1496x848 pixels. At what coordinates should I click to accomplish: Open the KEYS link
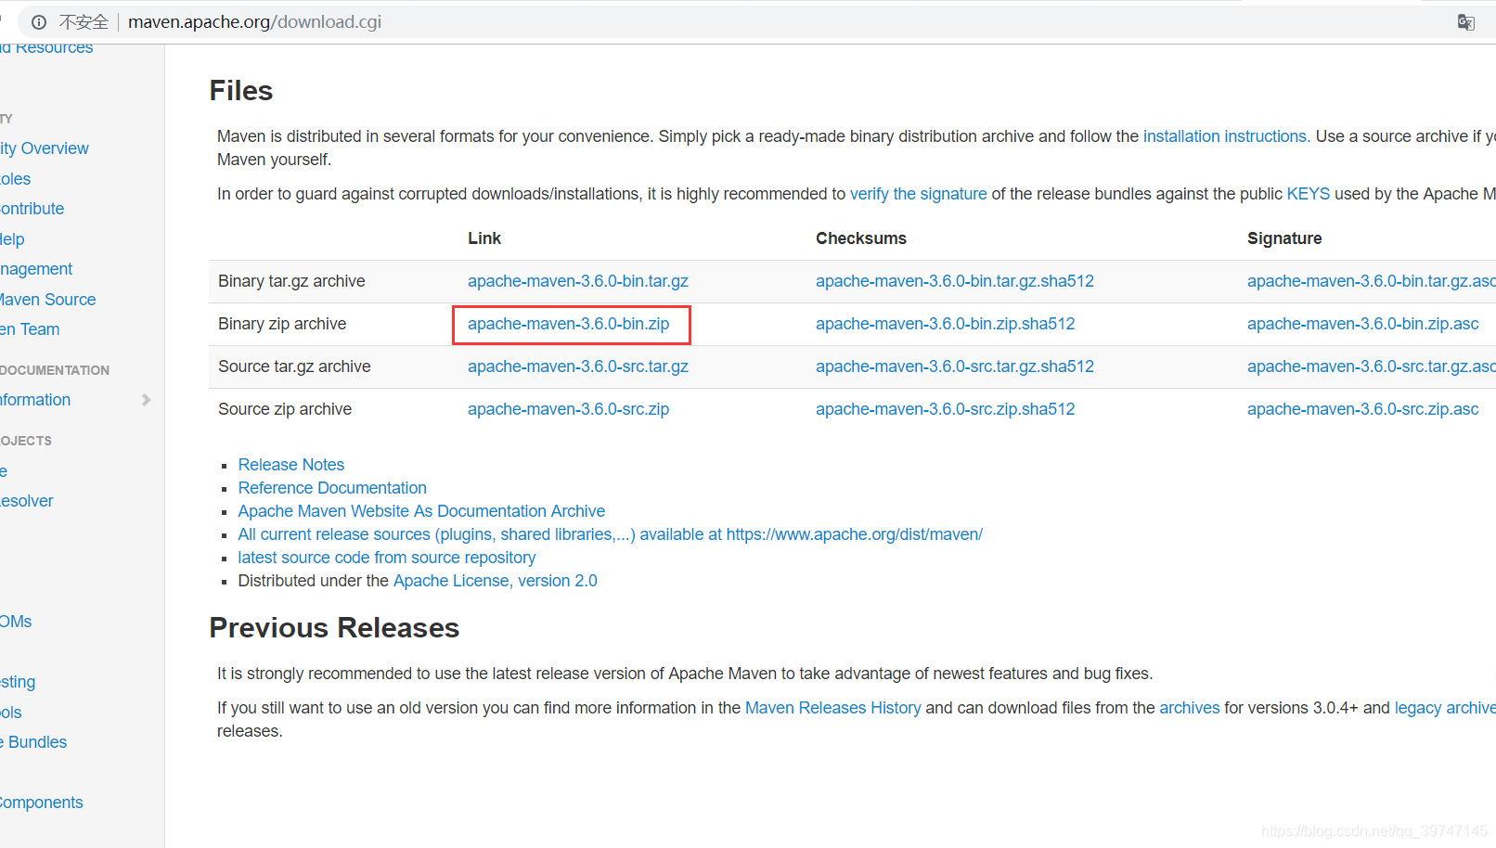1308,194
